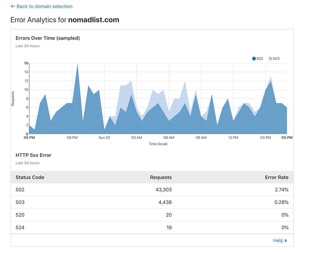Viewport: 310px width, 253px height.
Task: Click the Errors Over Time (sampled) heading
Action: (x=48, y=38)
